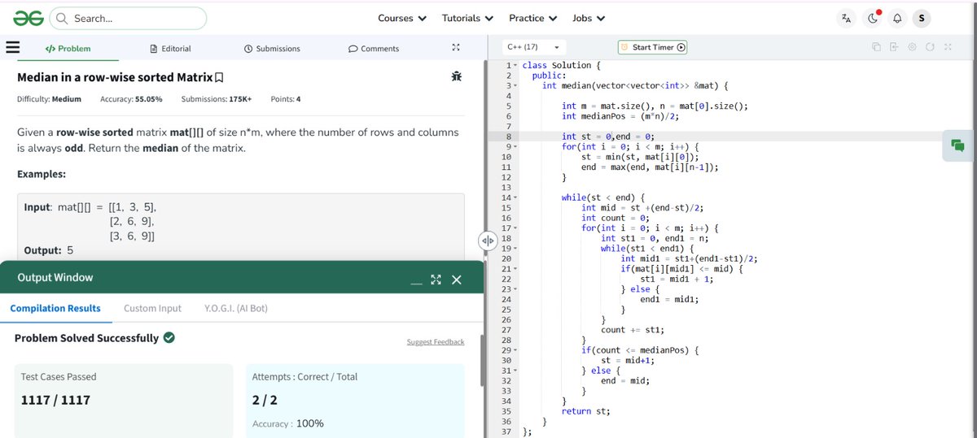977x438 pixels.
Task: Expand the Output Window to fullscreen
Action: click(x=436, y=280)
